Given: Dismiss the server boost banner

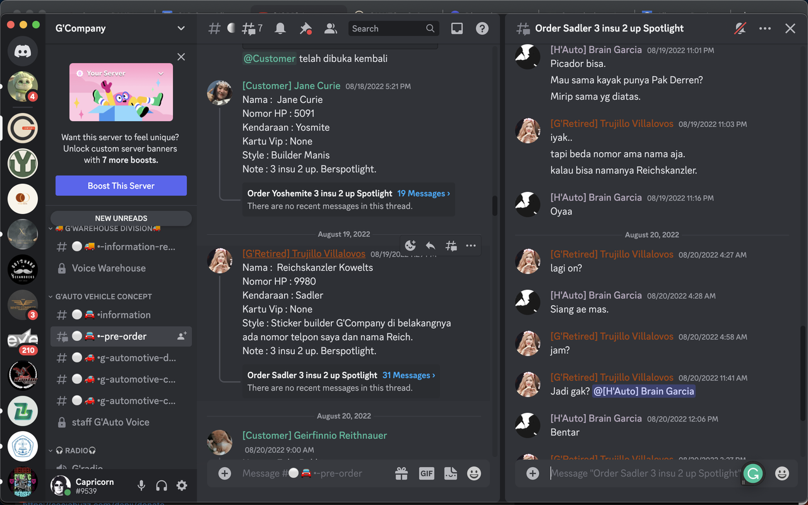Looking at the screenshot, I should 181,57.
